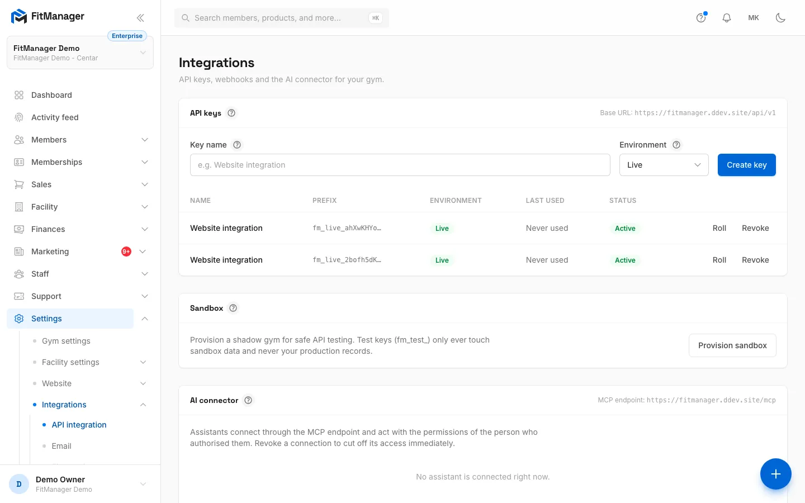Expand Facility settings submenu chevron
This screenshot has height=503, width=805.
(143, 362)
